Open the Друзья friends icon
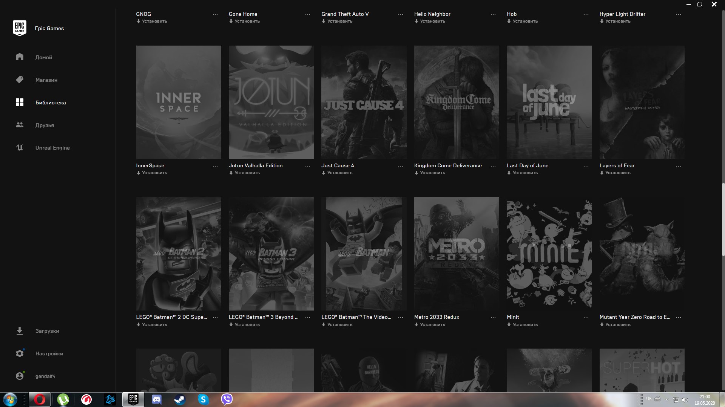 [x=20, y=125]
